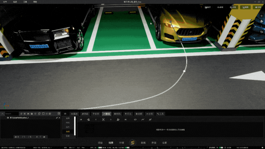Switch to the 水利 tab
265x149 pixels.
click(149, 114)
